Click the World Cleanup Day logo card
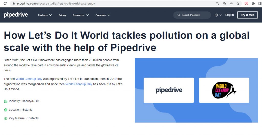The image size is (262, 135). [x=224, y=90]
